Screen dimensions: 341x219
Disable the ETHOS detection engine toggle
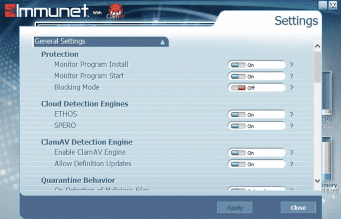pyautogui.click(x=238, y=115)
